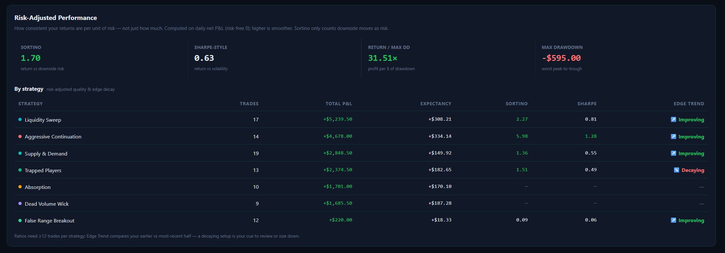Image resolution: width=725 pixels, height=253 pixels.
Task: Click the green dot beside False Range Breakout
Action: [20, 220]
